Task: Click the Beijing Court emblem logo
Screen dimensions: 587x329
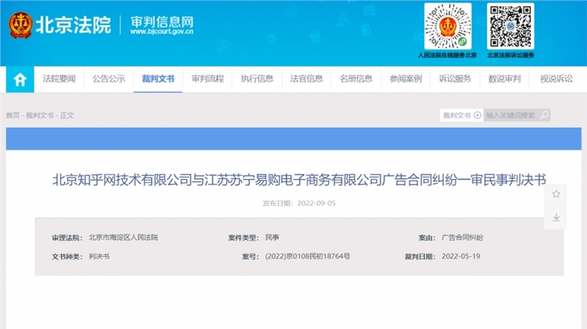Action: [21, 26]
